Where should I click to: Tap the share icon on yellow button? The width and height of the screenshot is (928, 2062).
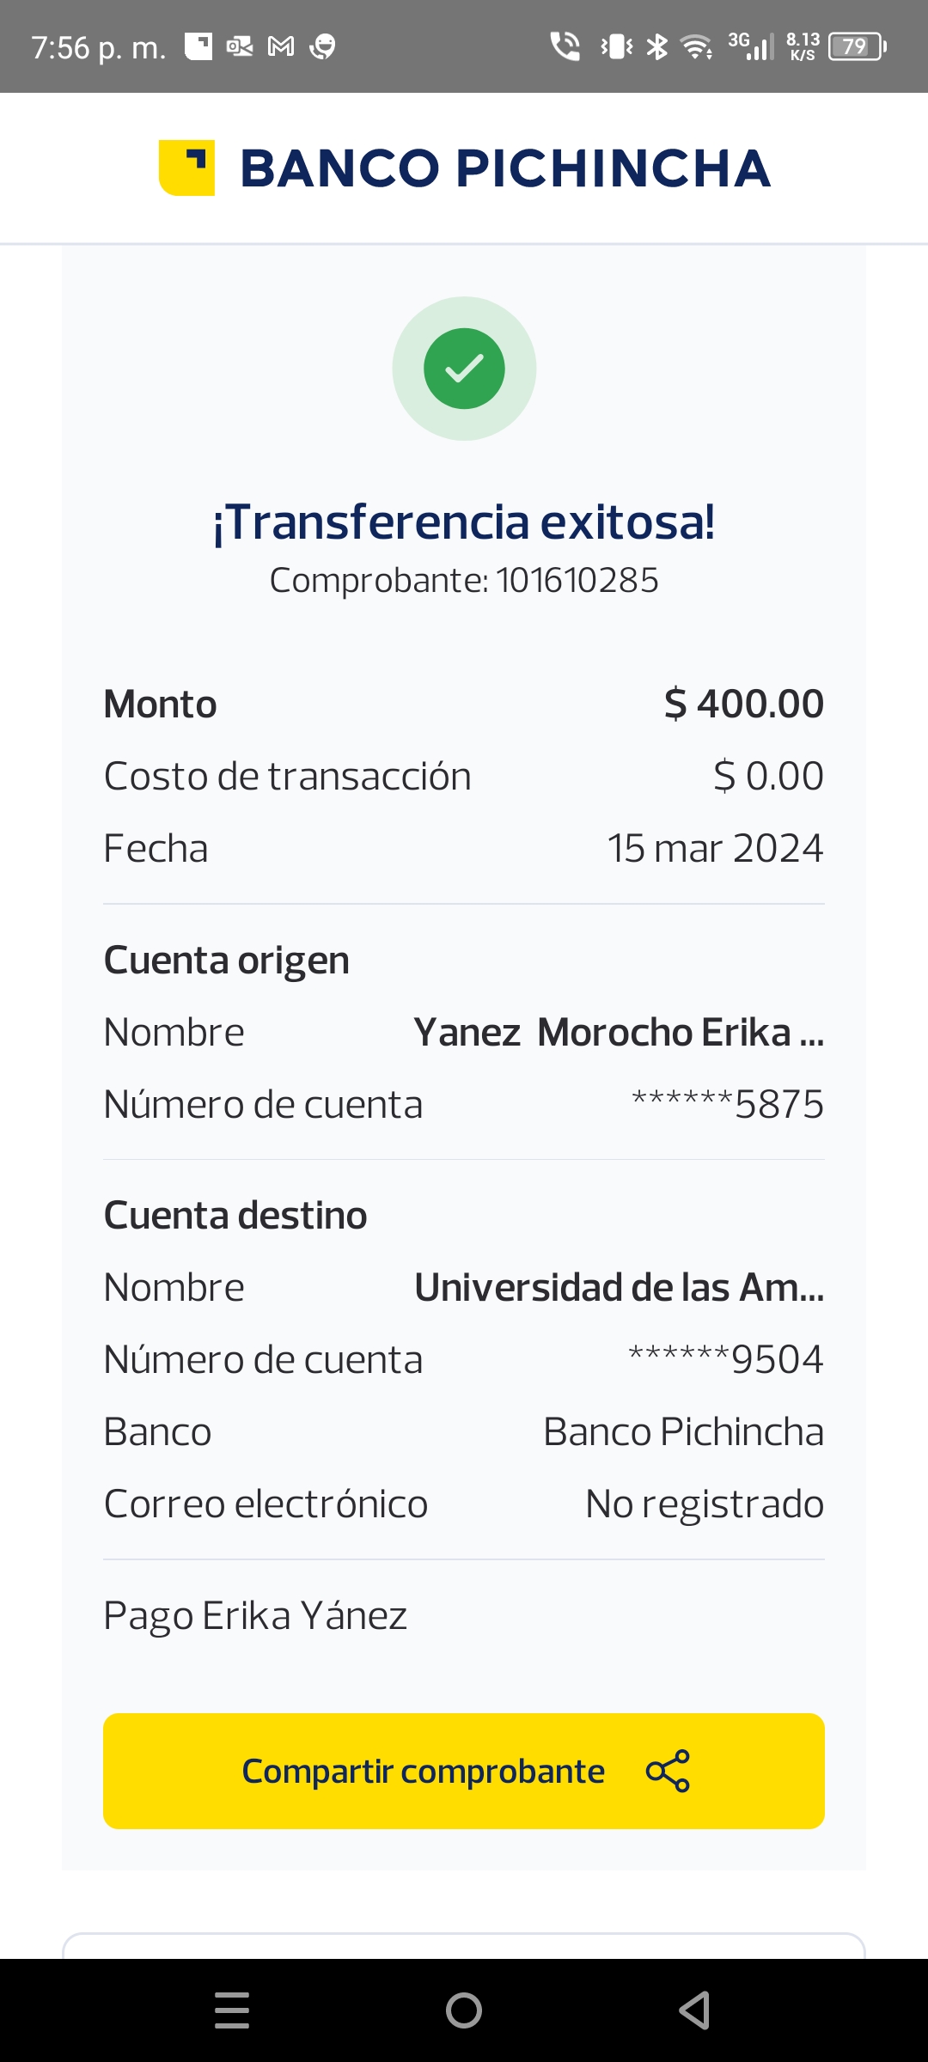click(x=668, y=1771)
